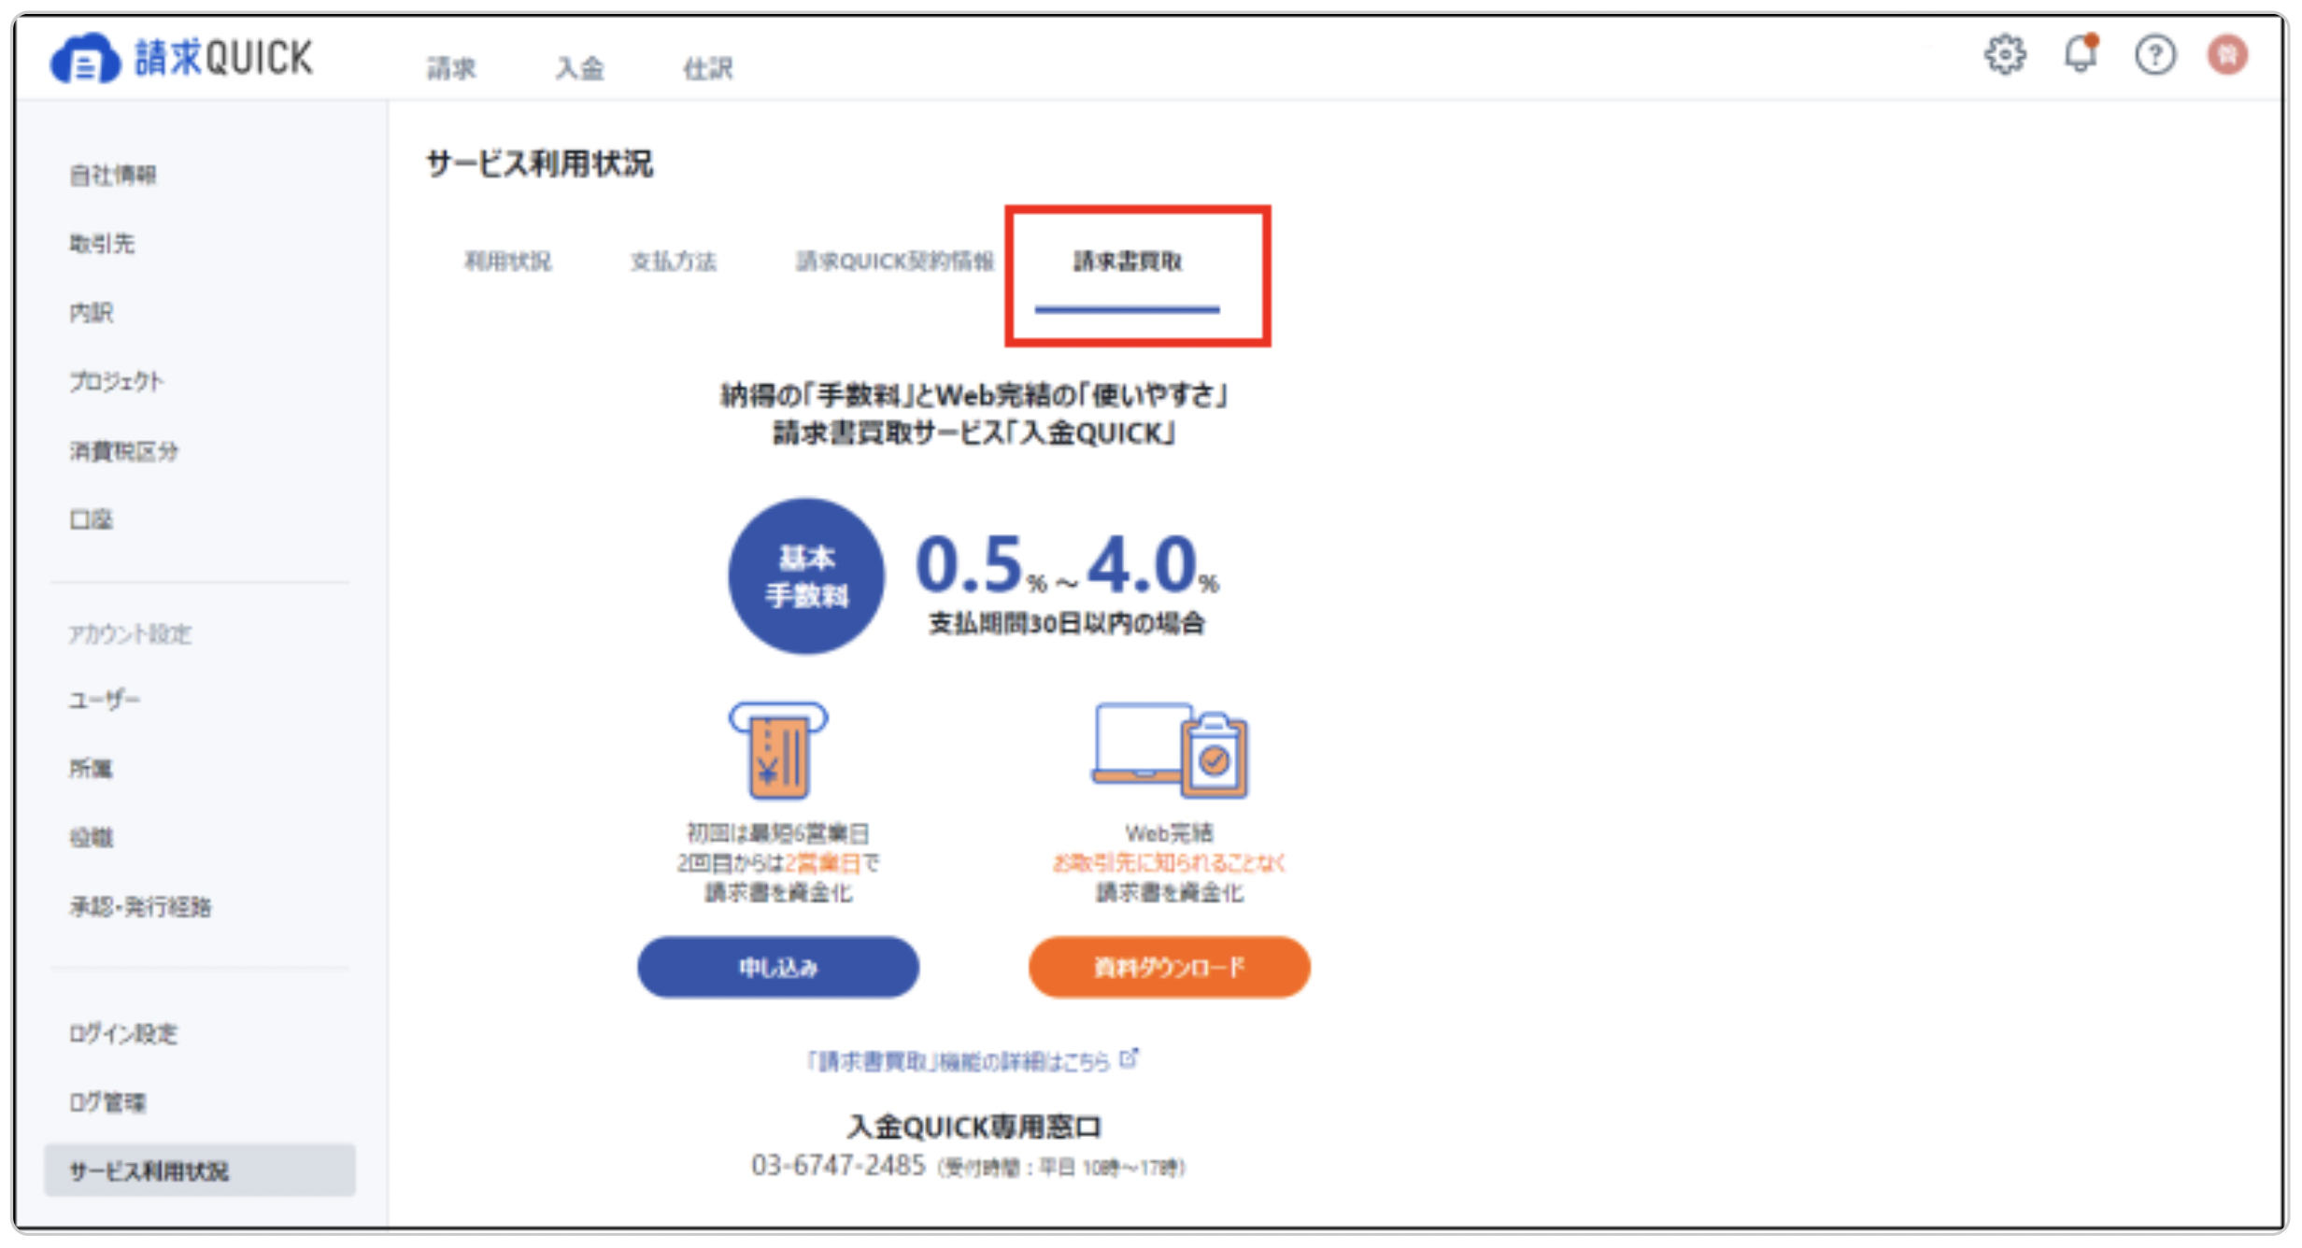The image size is (2302, 1248).
Task: Switch to the 支払方法 tab
Action: [x=674, y=261]
